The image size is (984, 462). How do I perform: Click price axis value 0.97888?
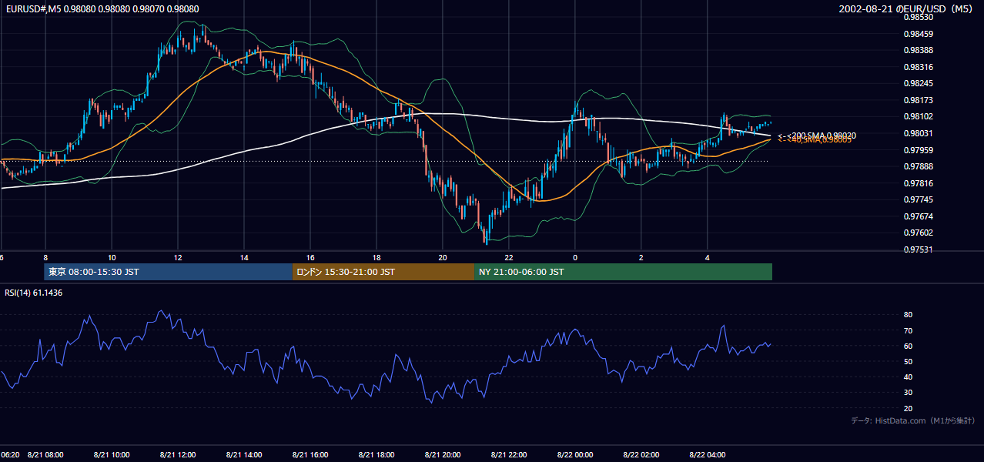[918, 167]
